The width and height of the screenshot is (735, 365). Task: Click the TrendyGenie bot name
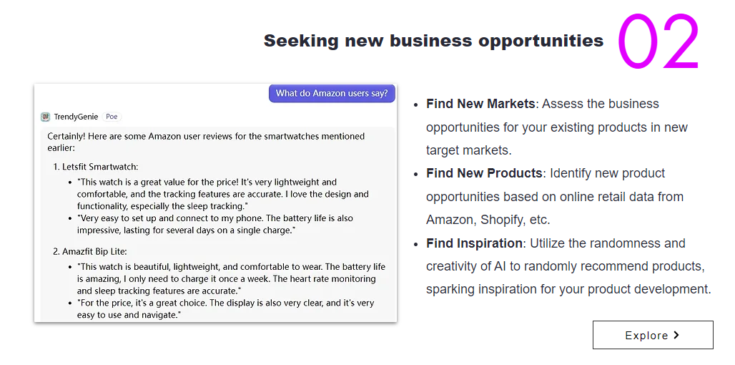tap(76, 117)
